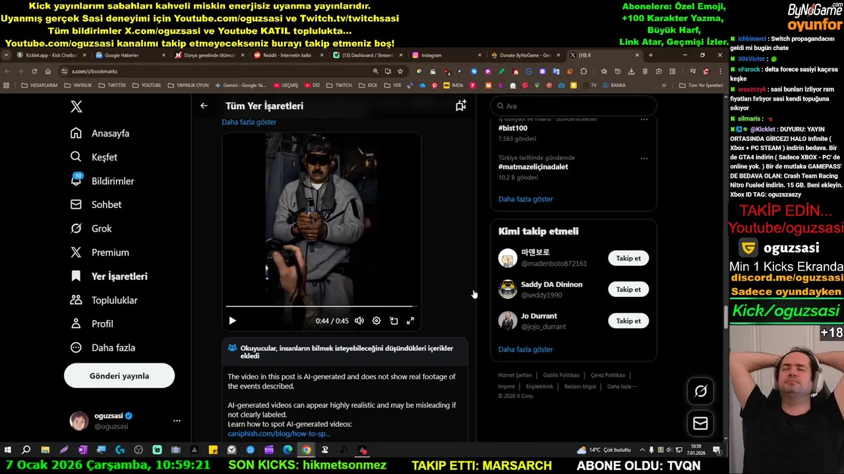Screen dimensions: 844x474
Task: Open options for #bist100 trend
Action: tap(644, 120)
